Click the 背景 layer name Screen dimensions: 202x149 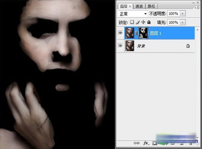[141, 46]
